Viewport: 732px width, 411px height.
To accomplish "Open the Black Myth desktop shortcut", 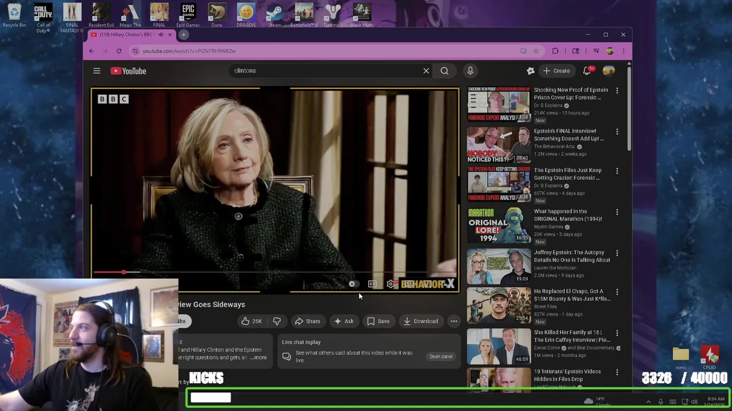I will pyautogui.click(x=361, y=15).
